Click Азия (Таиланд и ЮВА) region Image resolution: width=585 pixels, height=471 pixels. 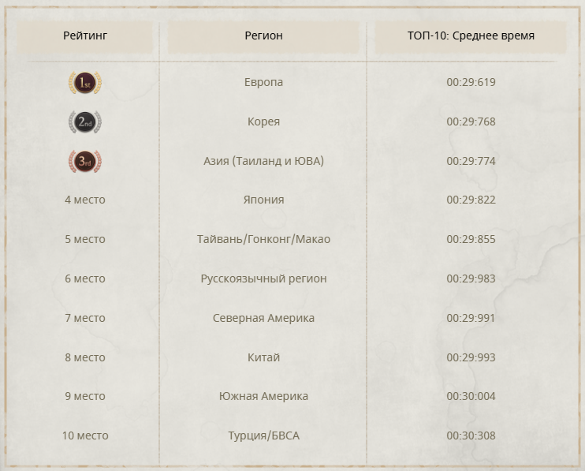click(x=263, y=161)
